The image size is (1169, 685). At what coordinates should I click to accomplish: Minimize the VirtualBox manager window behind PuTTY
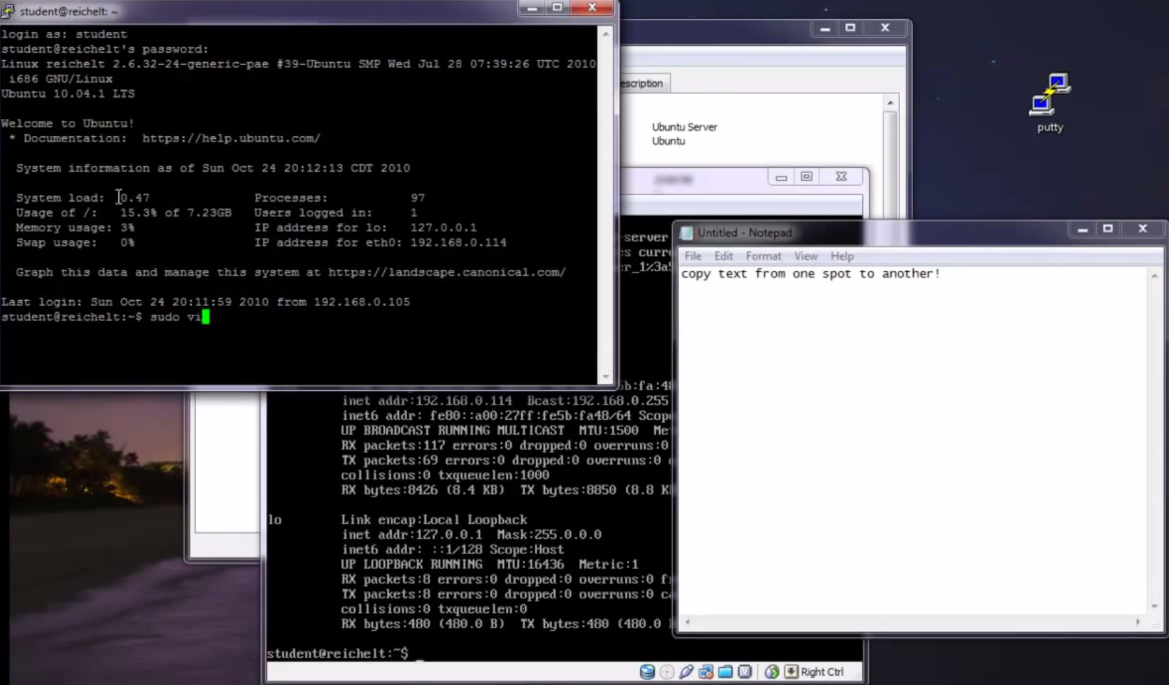(825, 28)
